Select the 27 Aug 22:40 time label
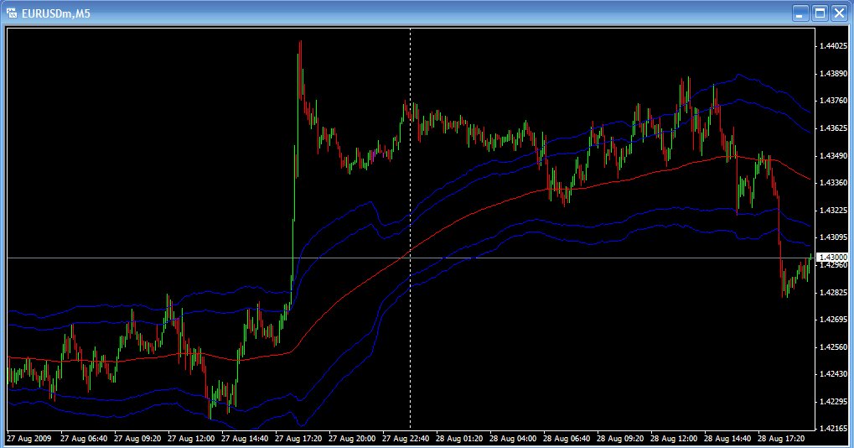The image size is (854, 448). click(x=406, y=438)
